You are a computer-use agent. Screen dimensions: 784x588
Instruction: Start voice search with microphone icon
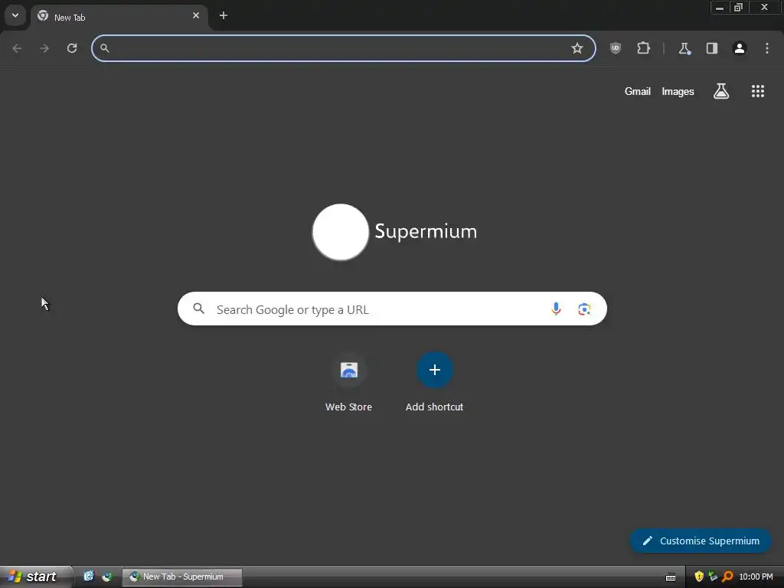556,309
